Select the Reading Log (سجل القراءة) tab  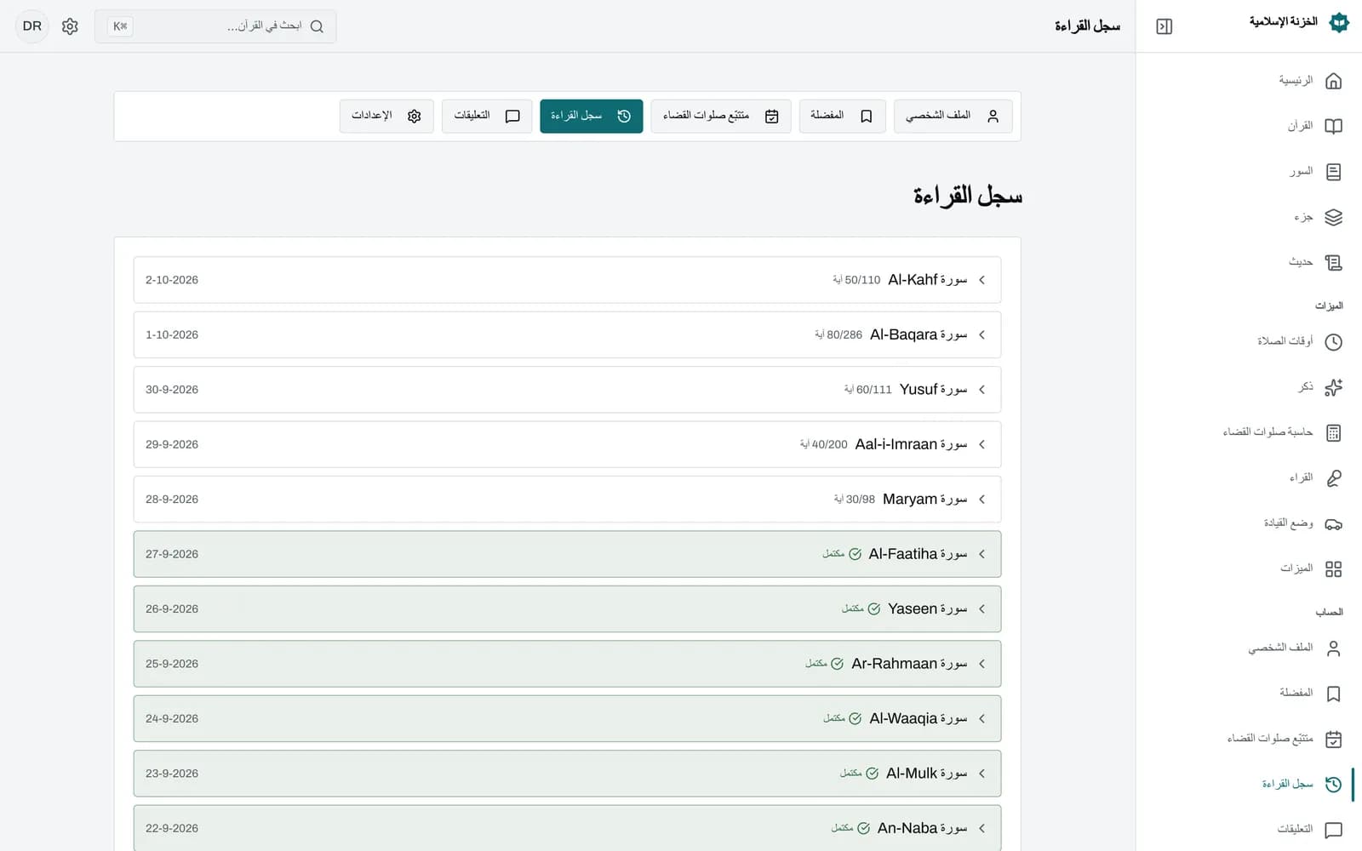click(x=591, y=117)
